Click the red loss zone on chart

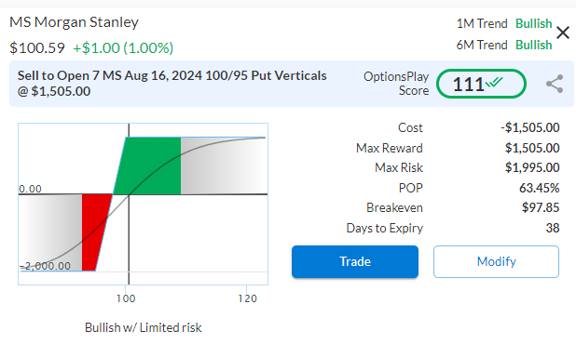coord(95,232)
